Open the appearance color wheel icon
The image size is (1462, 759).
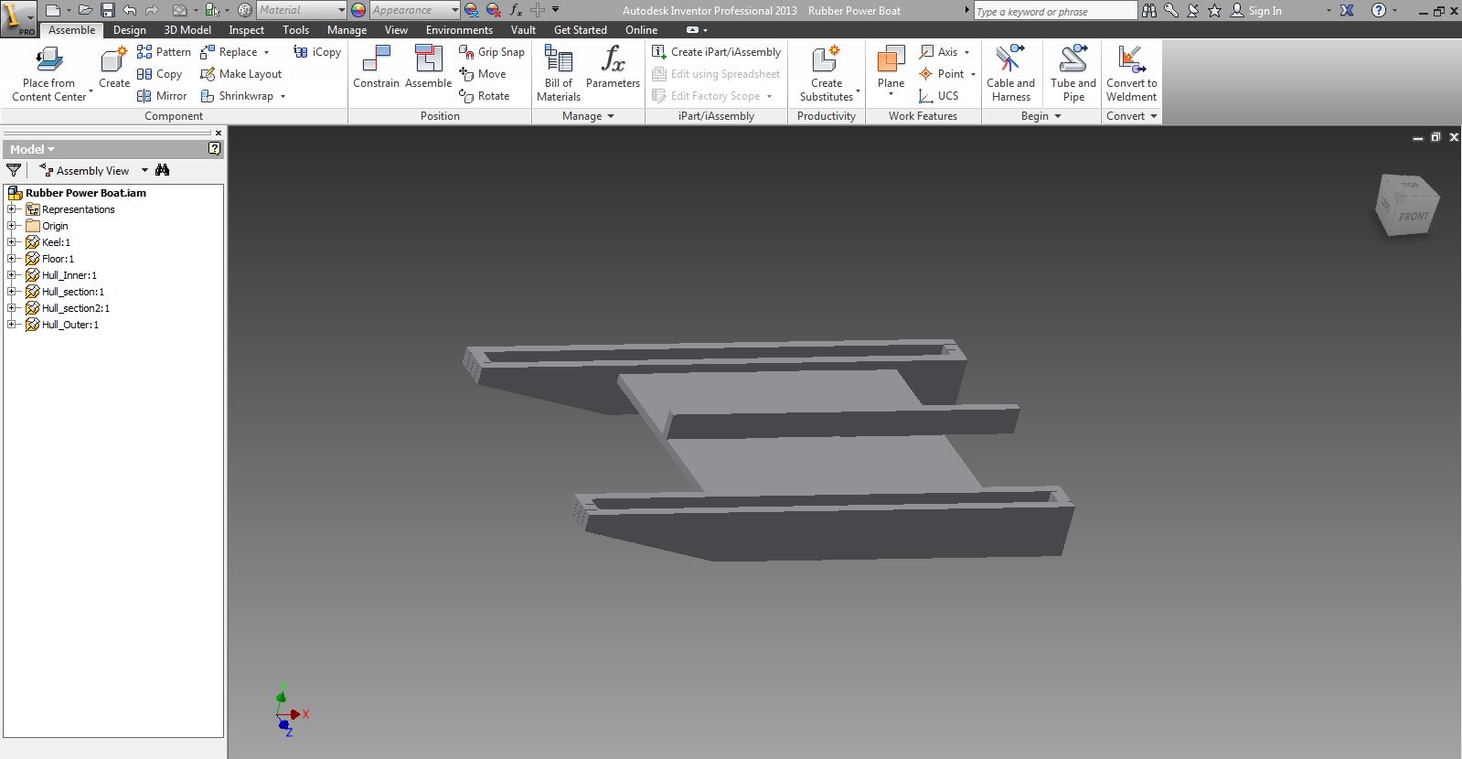click(x=358, y=10)
